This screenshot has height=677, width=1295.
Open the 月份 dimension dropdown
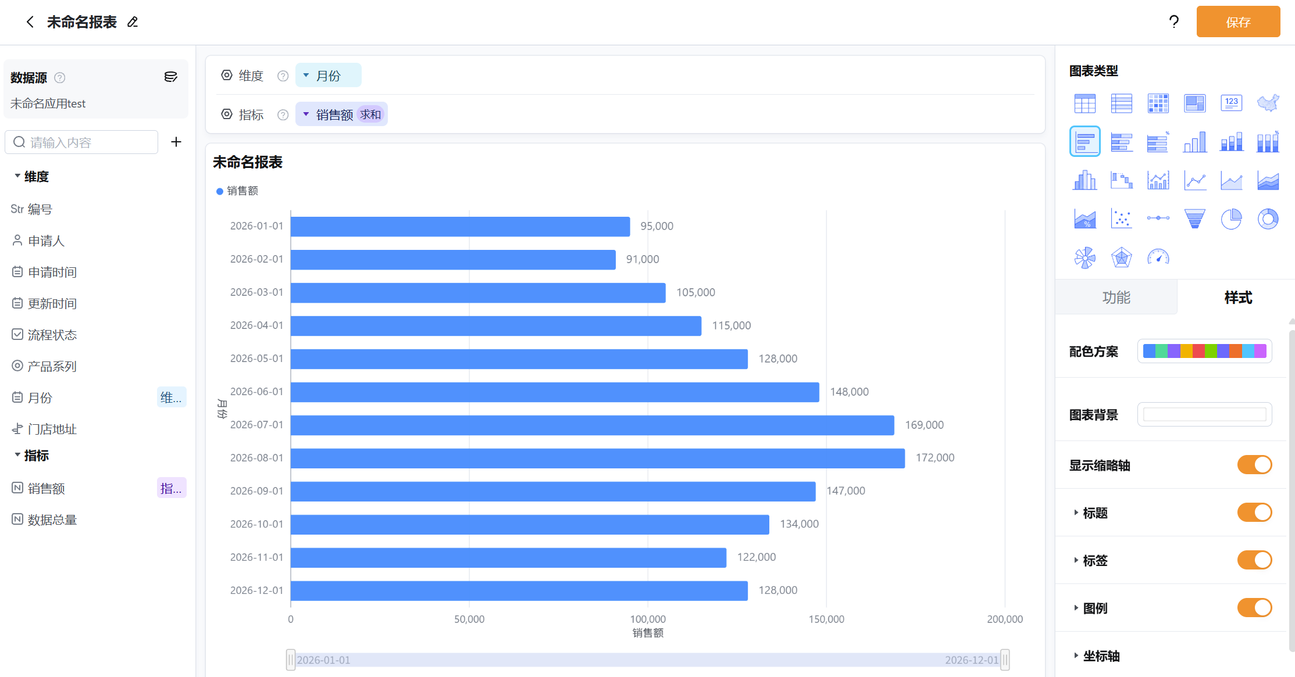pos(328,76)
